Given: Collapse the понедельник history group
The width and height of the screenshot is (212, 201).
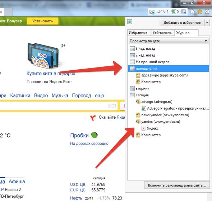Looking at the screenshot, I should [x=169, y=69].
